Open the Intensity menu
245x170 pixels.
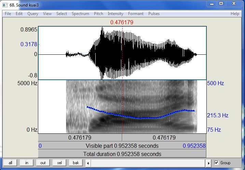[x=115, y=14]
